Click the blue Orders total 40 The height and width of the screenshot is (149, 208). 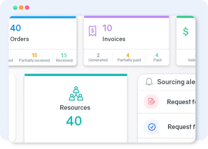coord(16,28)
